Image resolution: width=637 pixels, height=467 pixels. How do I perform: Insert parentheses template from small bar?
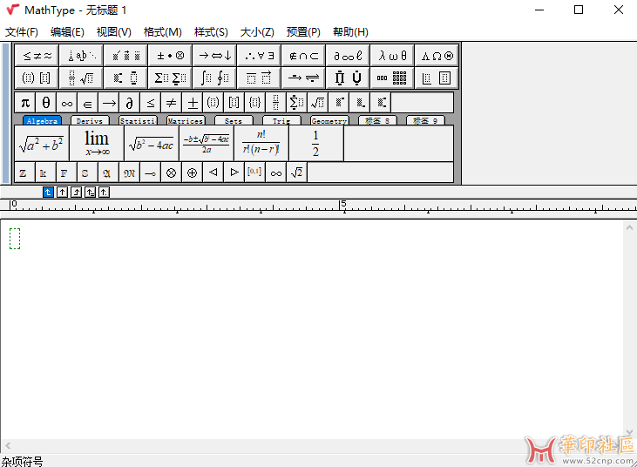[x=213, y=103]
